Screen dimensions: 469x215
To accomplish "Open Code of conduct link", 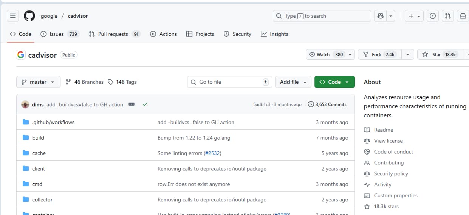I will 389,152.
